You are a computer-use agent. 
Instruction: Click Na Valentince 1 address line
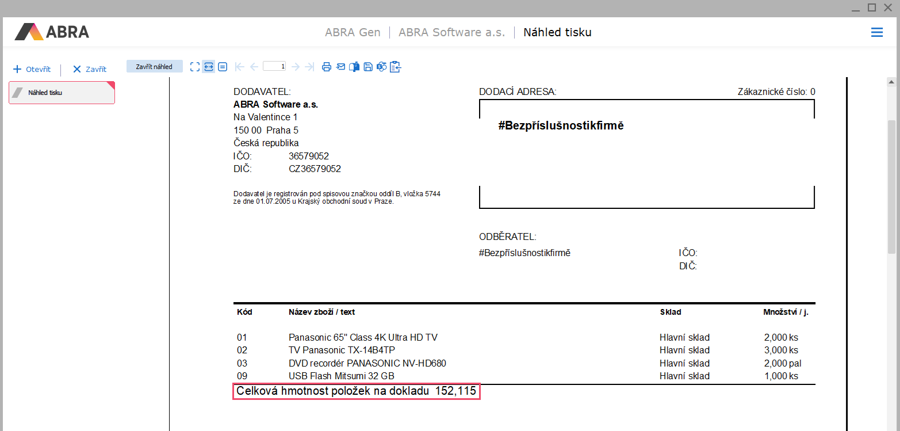click(x=266, y=117)
